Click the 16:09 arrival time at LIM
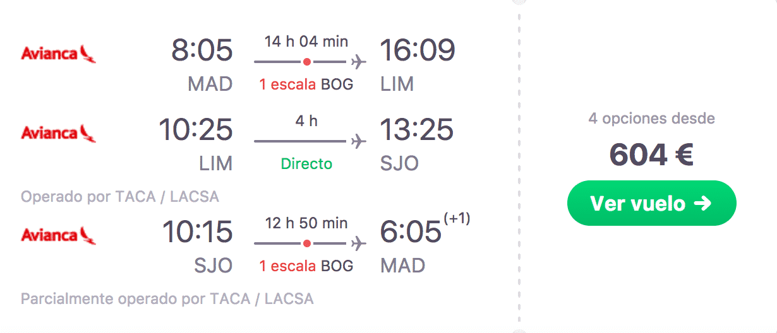Image resolution: width=777 pixels, height=333 pixels. (418, 50)
